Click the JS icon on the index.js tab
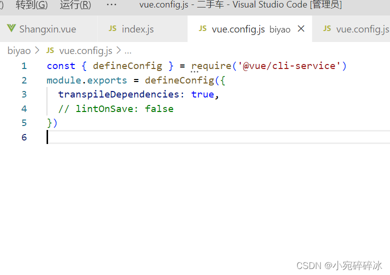Screen dimensions: 390x275 tap(113, 28)
